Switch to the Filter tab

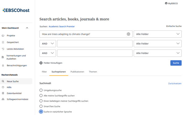(x=44, y=72)
